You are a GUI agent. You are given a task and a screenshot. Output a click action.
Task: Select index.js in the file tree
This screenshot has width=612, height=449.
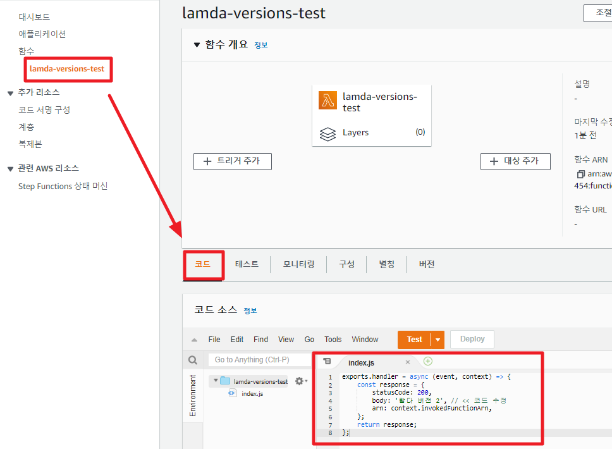252,393
